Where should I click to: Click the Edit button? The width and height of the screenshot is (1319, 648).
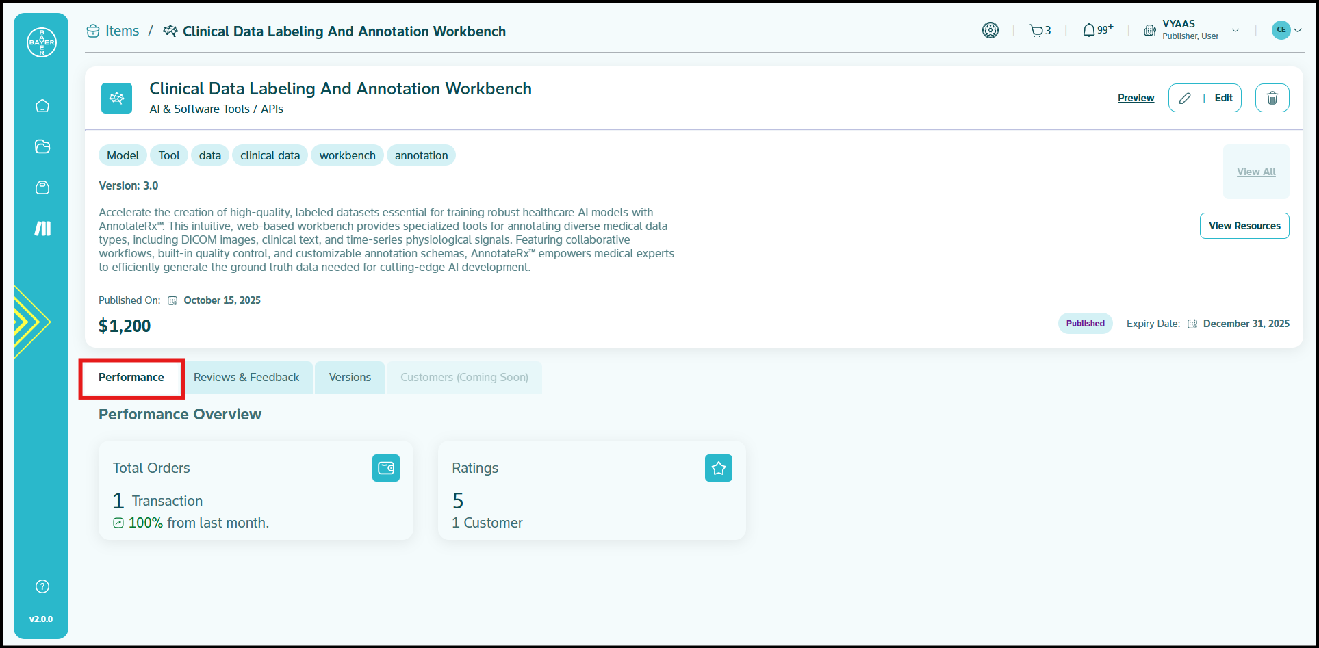[1205, 98]
